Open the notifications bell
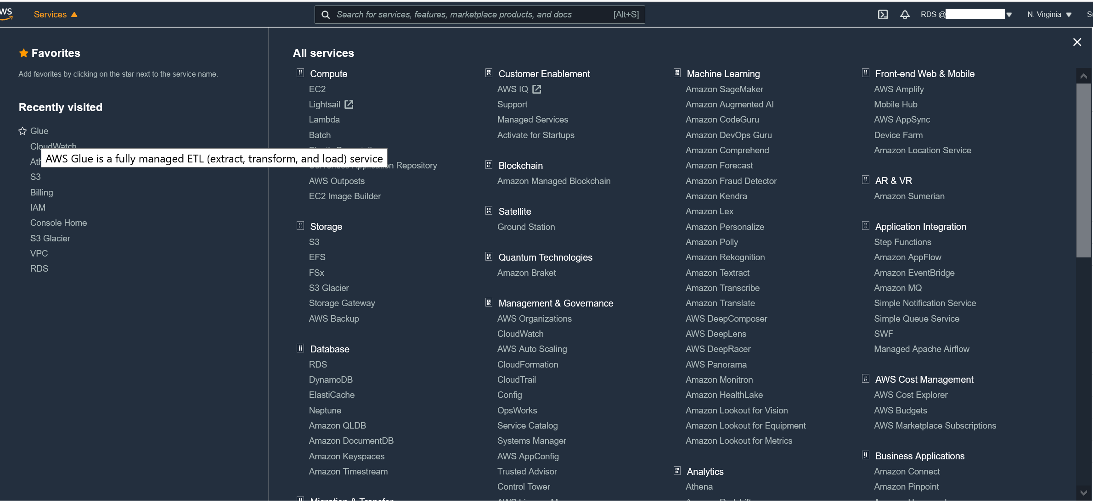 [904, 15]
